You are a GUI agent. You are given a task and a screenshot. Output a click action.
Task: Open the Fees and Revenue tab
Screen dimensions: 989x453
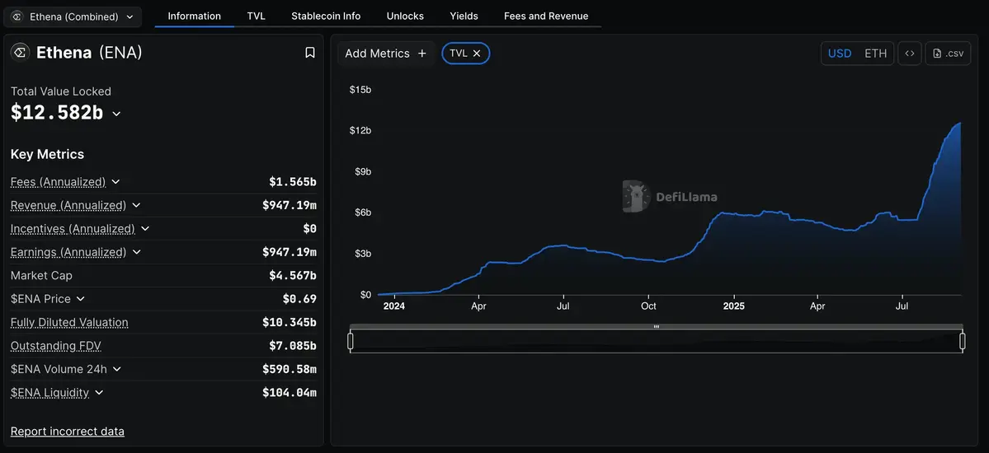tap(546, 16)
